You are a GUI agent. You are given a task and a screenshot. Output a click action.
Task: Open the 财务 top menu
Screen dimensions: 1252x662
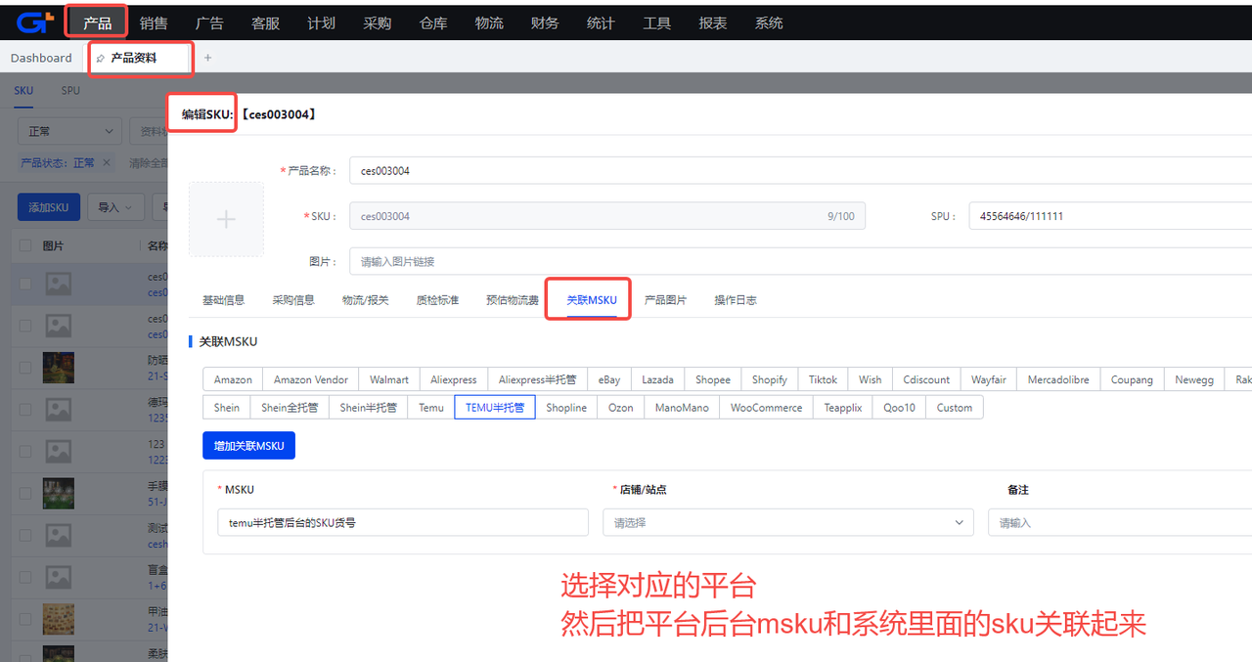pos(545,22)
